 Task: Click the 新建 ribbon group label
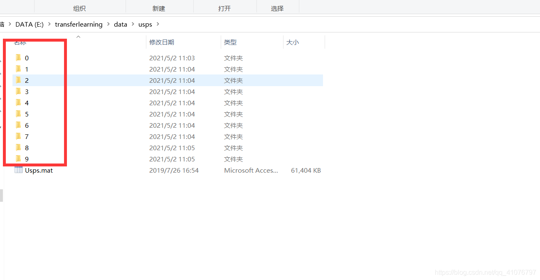[159, 8]
